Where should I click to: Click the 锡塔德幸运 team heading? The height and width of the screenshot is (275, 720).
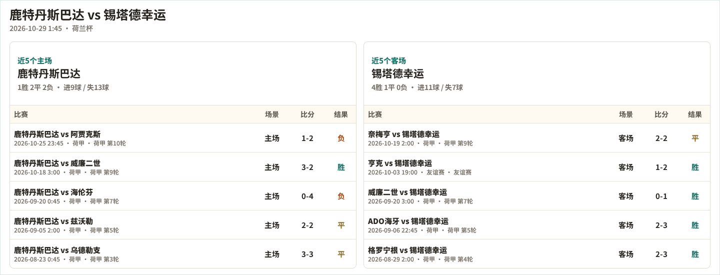coord(397,73)
